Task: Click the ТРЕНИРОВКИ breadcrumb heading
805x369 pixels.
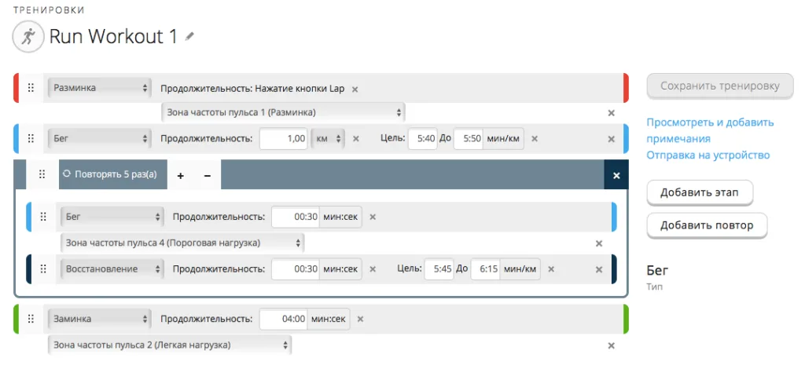Action: coord(50,9)
